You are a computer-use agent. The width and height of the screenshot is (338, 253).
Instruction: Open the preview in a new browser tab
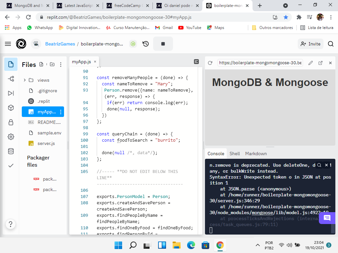[x=320, y=63]
